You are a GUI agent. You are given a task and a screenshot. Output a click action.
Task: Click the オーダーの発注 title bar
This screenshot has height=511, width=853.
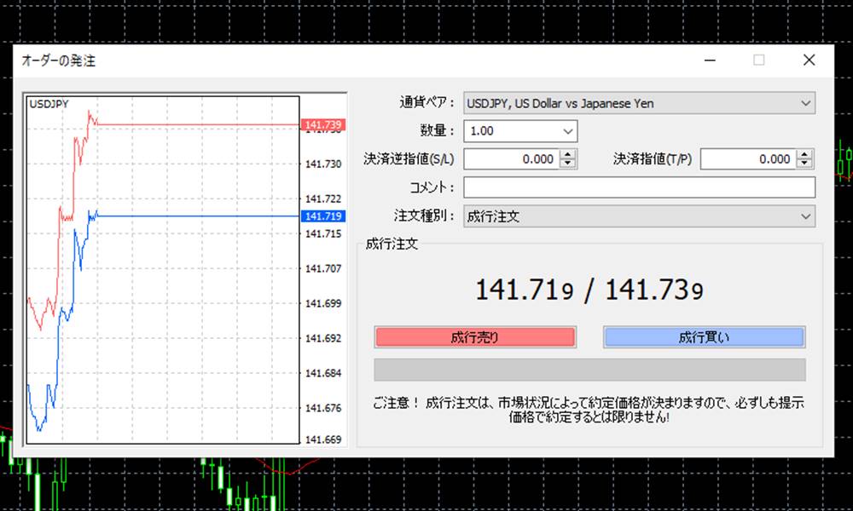[341, 60]
